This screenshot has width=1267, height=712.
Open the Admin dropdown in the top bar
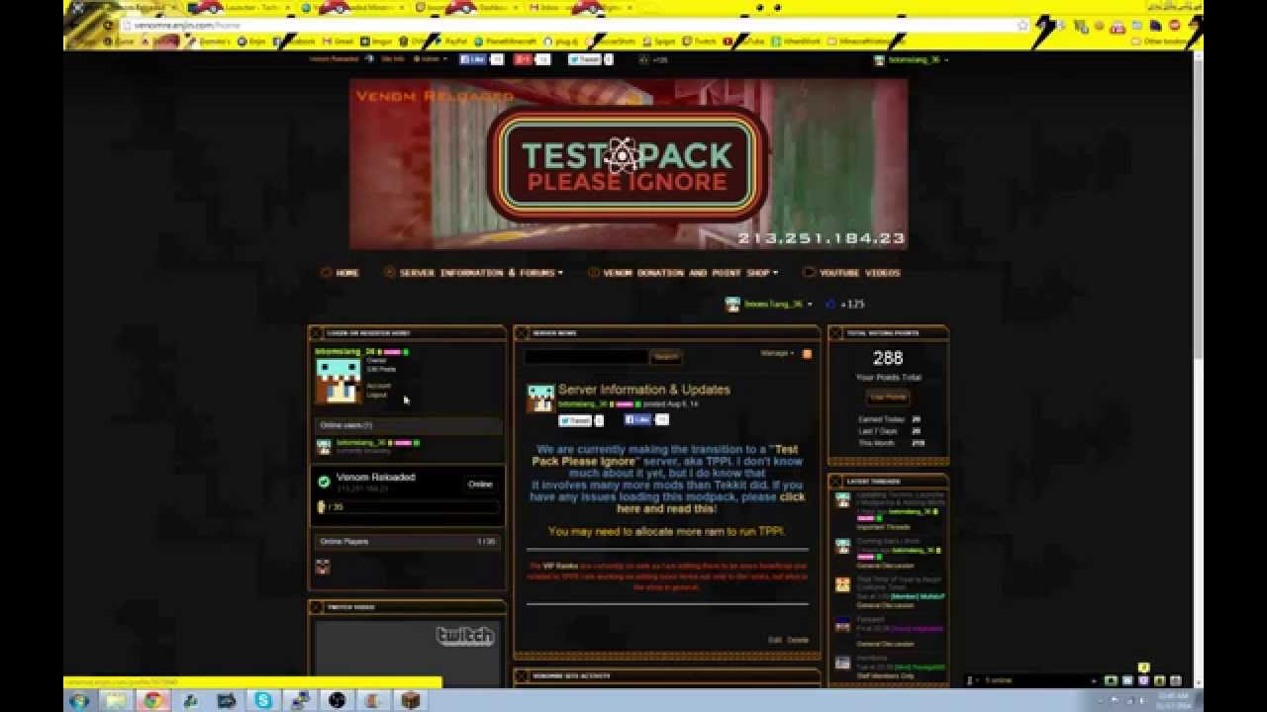[429, 59]
